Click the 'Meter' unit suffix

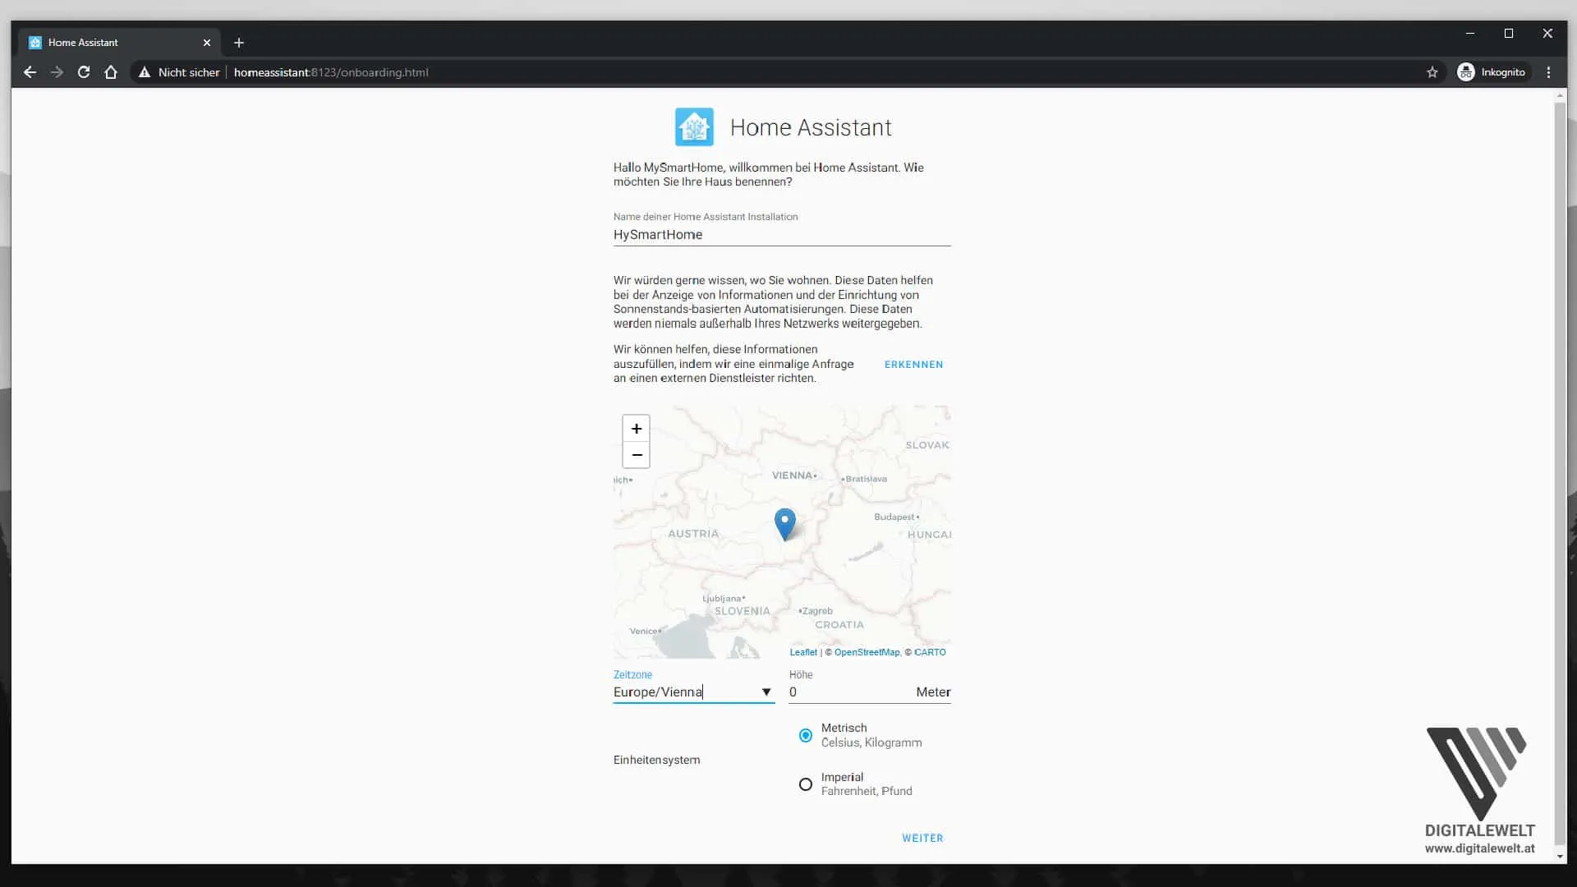coord(933,692)
